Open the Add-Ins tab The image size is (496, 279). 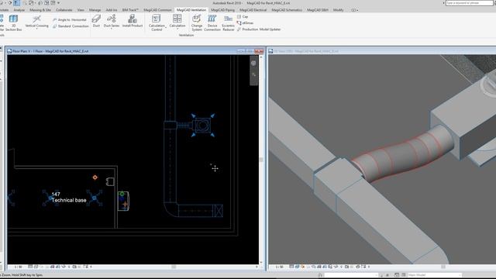coord(112,10)
